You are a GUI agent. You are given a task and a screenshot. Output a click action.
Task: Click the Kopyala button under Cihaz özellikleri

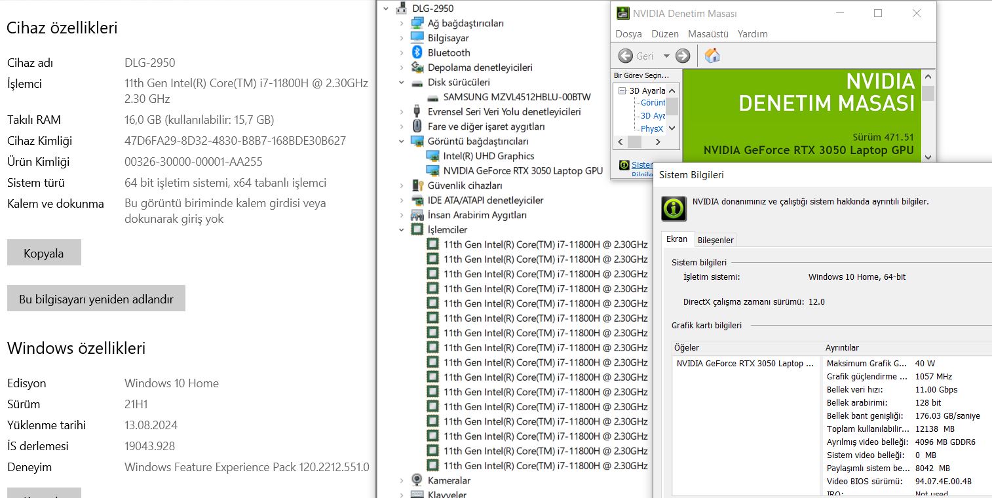pyautogui.click(x=44, y=253)
